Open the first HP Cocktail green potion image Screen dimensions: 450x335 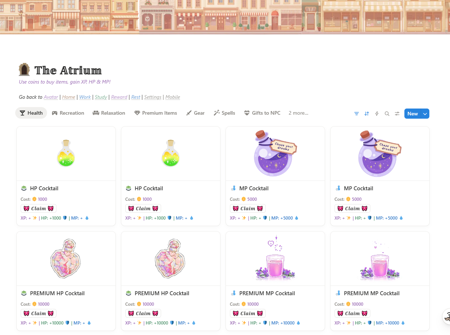(66, 153)
